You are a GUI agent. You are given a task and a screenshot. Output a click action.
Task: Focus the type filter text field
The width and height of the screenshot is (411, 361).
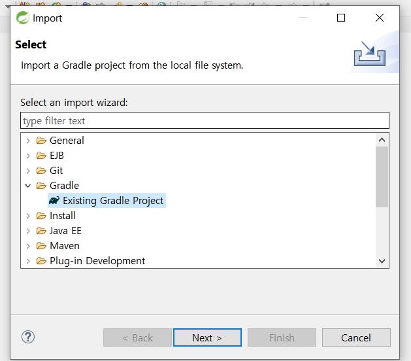(205, 121)
